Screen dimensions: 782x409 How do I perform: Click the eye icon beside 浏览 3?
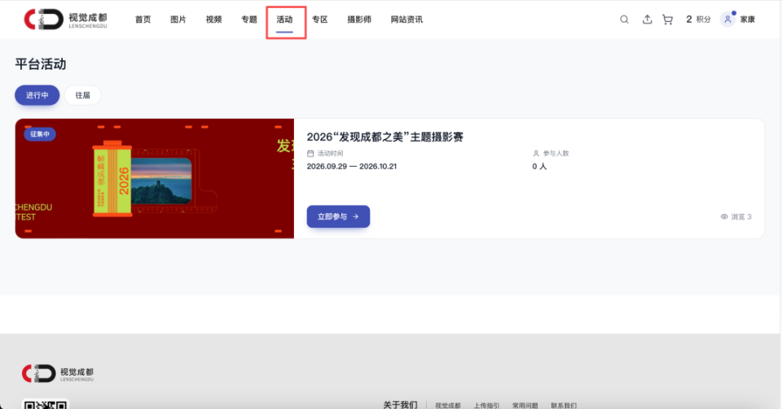pyautogui.click(x=724, y=216)
